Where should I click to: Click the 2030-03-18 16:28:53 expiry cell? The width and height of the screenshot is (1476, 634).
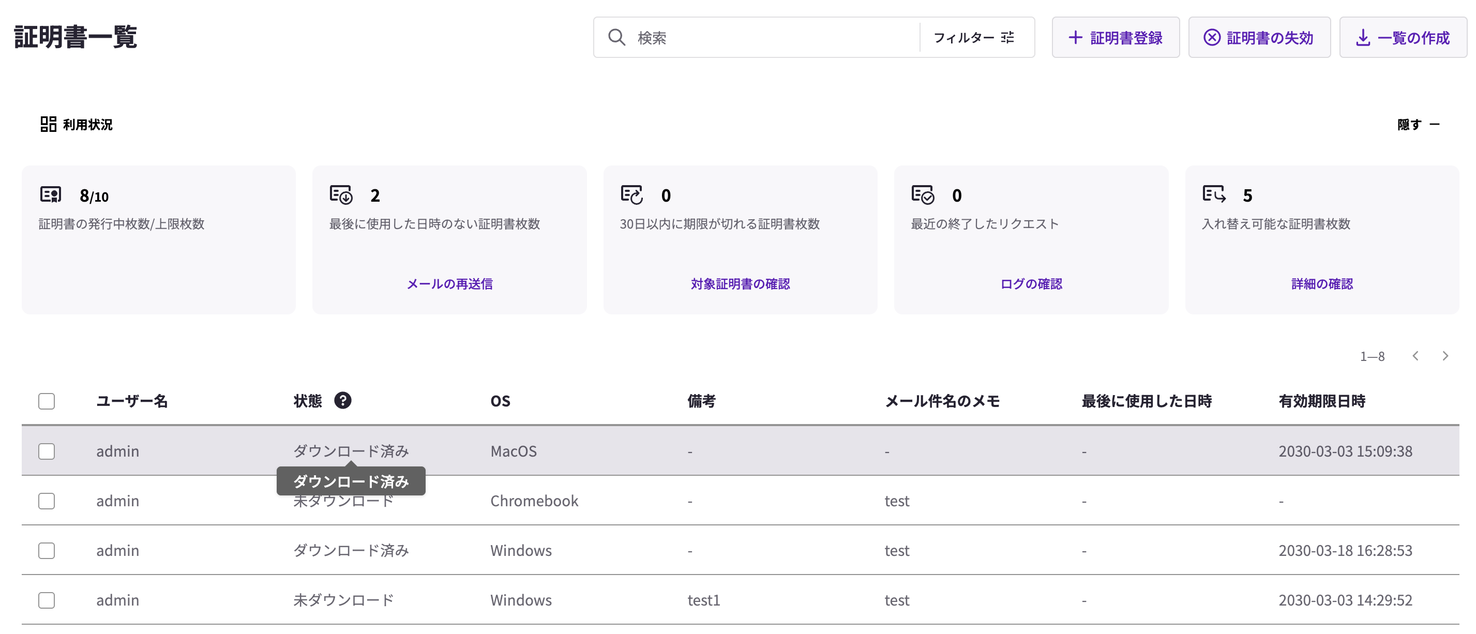coord(1345,551)
